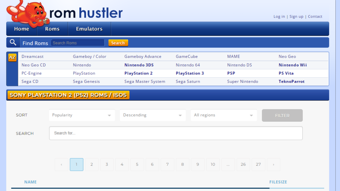Go to page 7
The width and height of the screenshot is (340, 191).
point(167,164)
